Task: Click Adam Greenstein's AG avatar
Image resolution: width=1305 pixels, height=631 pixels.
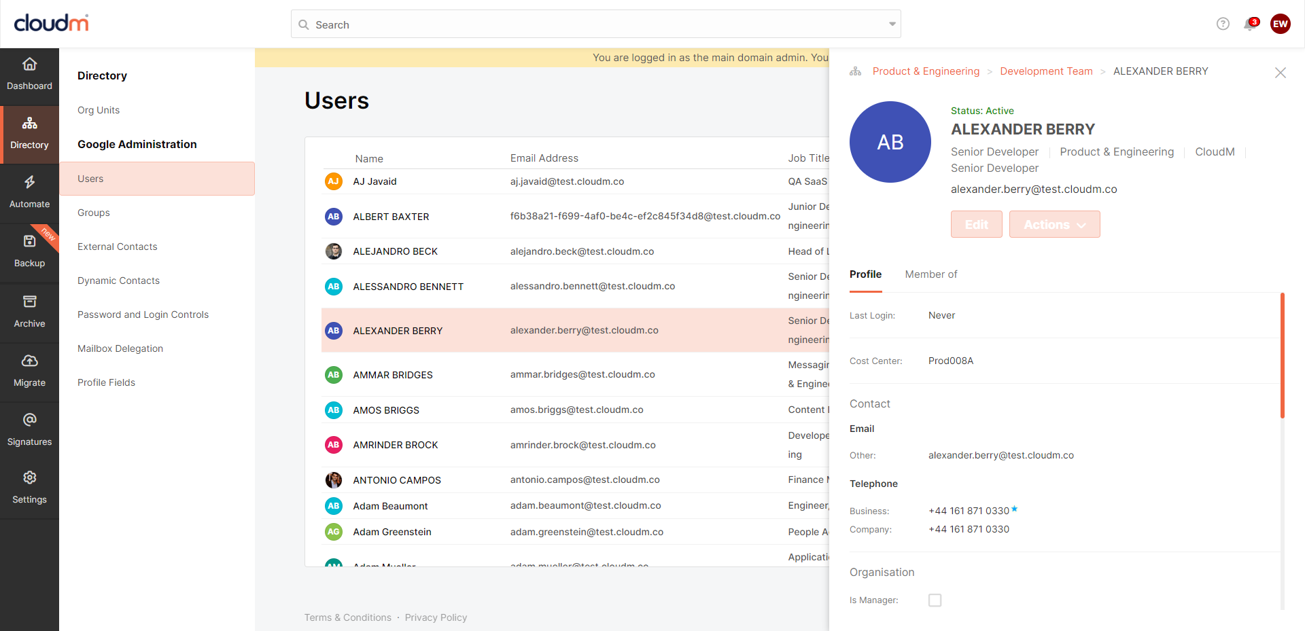Action: [x=333, y=532]
